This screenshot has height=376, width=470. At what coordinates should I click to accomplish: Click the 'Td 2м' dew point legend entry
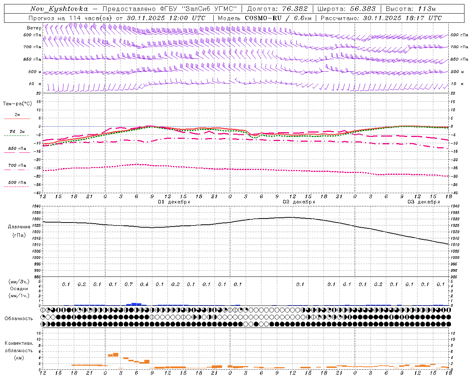point(17,131)
